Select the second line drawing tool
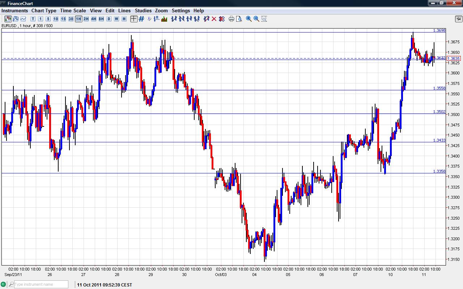Image resolution: width=463 pixels, height=289 pixels. pos(182,19)
